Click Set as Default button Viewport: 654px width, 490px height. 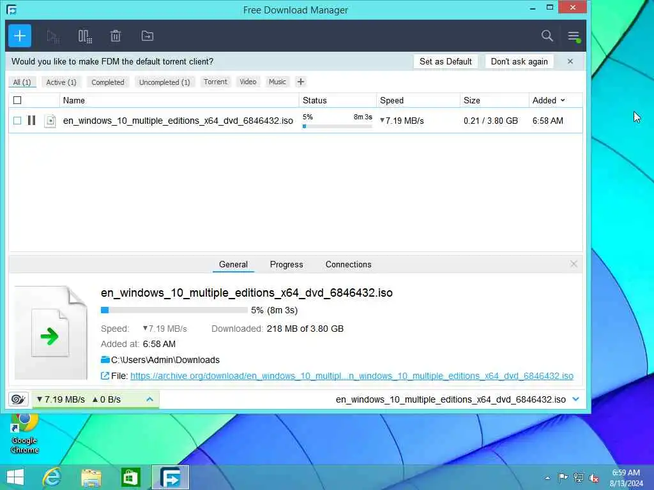[445, 61]
